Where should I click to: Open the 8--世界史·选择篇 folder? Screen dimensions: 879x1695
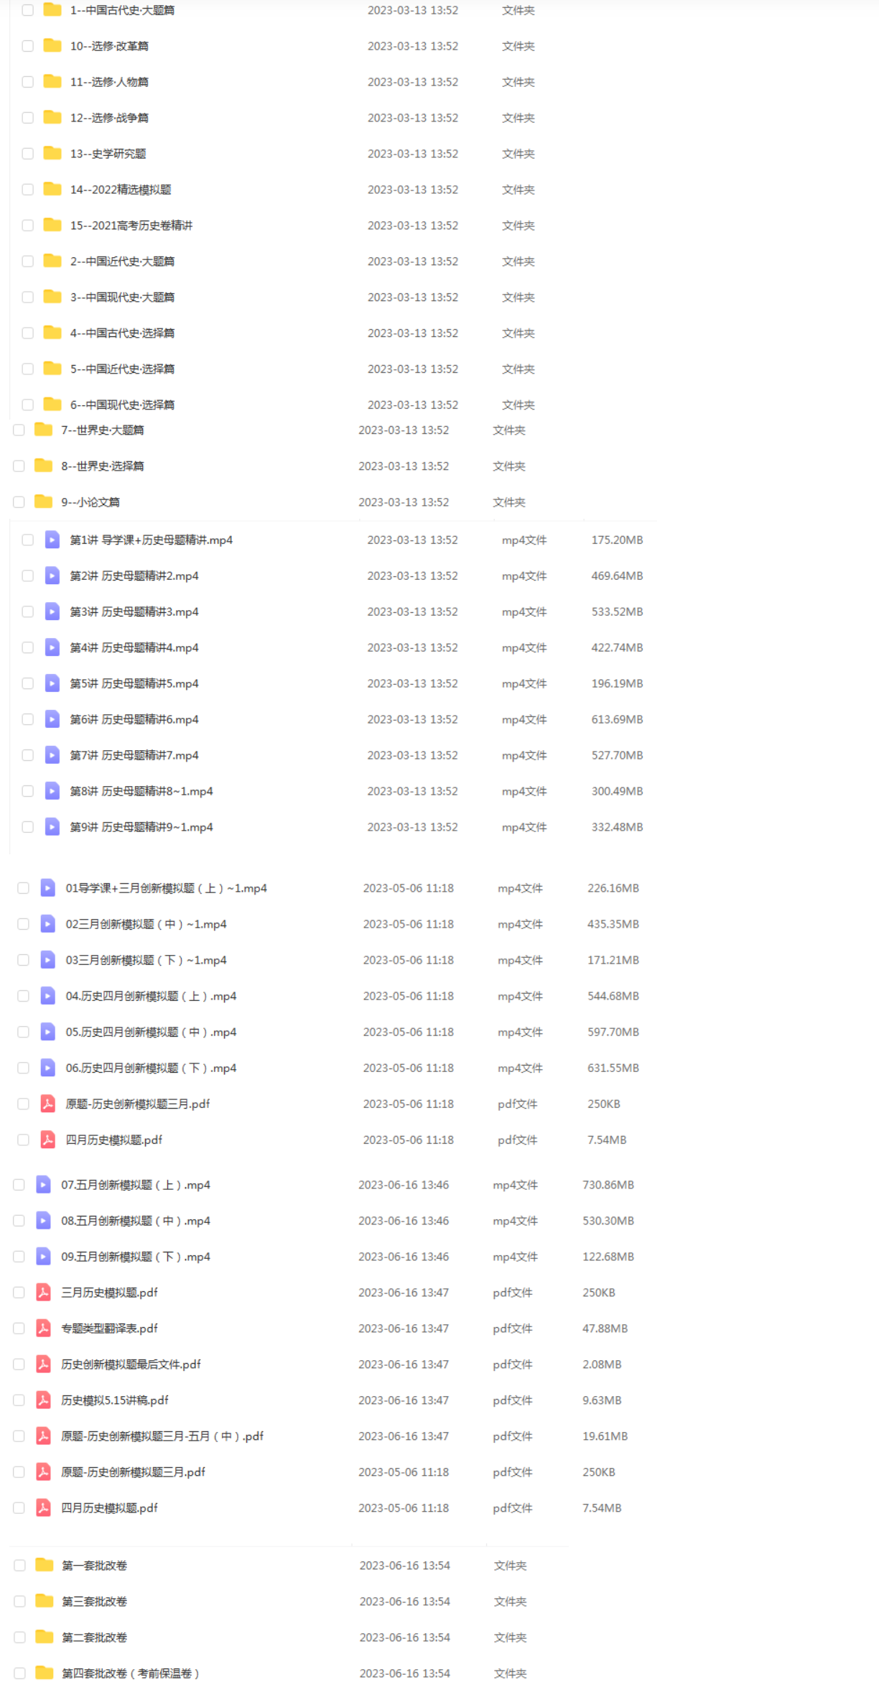[x=103, y=466]
